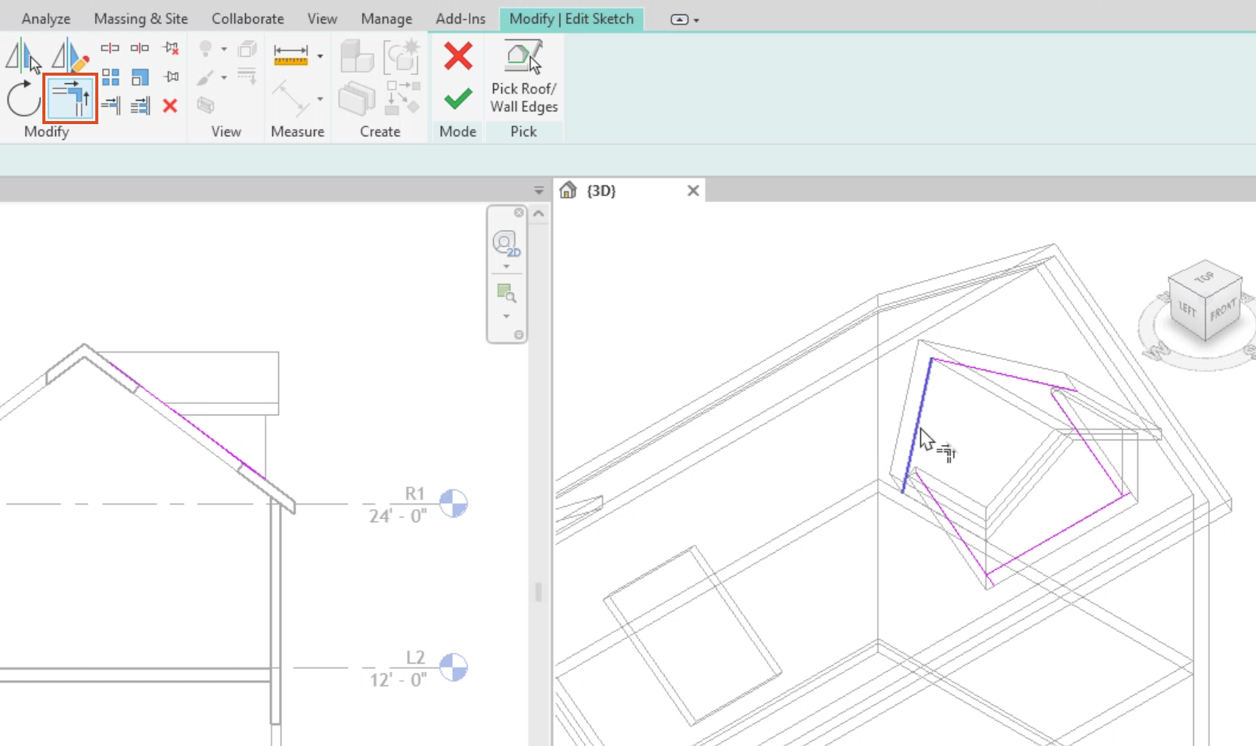Select the {3D} view tab
The height and width of the screenshot is (746, 1256).
pos(601,191)
